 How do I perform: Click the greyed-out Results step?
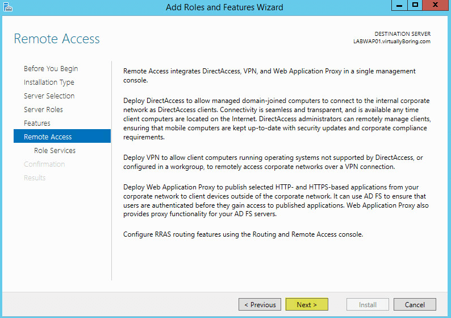pyautogui.click(x=35, y=177)
